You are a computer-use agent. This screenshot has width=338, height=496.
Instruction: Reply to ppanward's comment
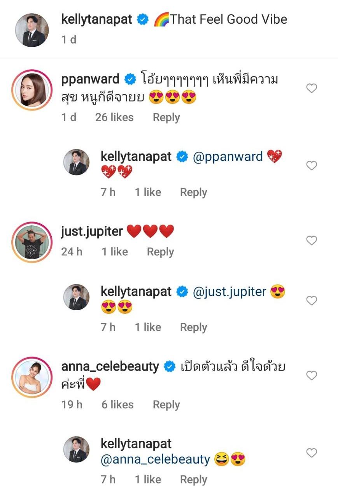tap(166, 118)
